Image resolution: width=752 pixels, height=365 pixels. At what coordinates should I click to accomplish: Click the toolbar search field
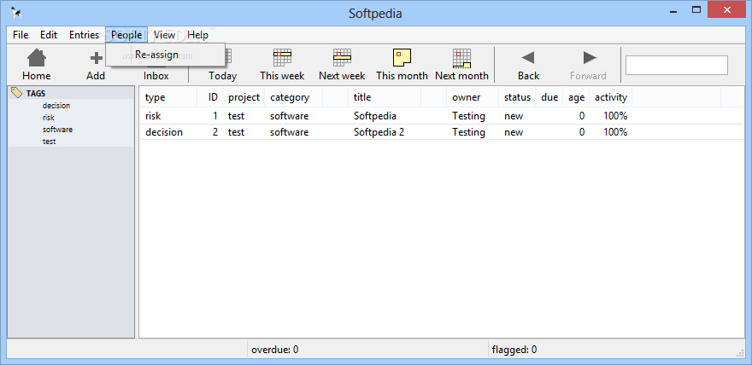coord(677,65)
